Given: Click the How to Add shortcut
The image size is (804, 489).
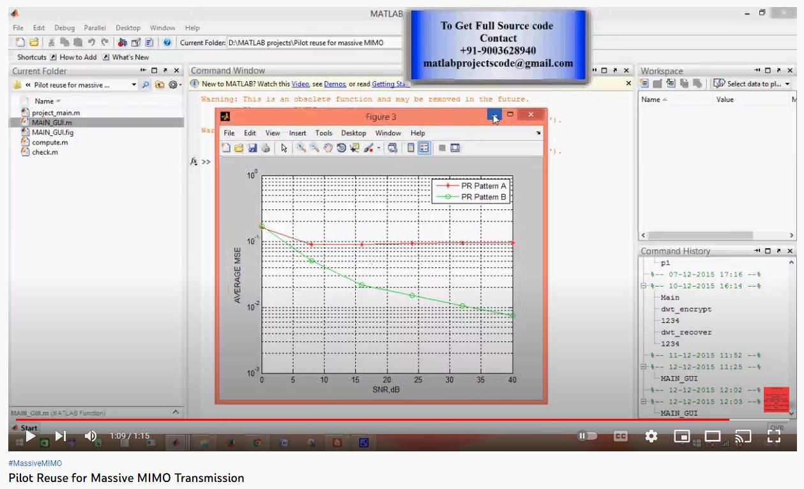Looking at the screenshot, I should tap(73, 57).
